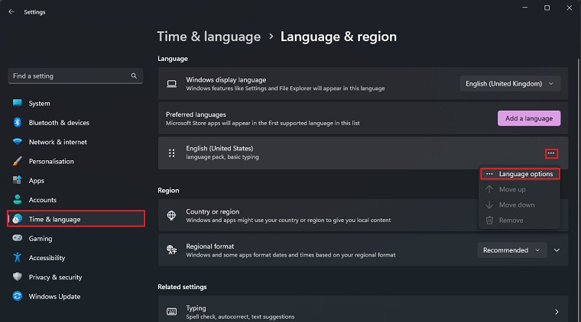Viewport: 581px width, 322px height.
Task: Click the globe icon for Country or region
Action: 171,215
